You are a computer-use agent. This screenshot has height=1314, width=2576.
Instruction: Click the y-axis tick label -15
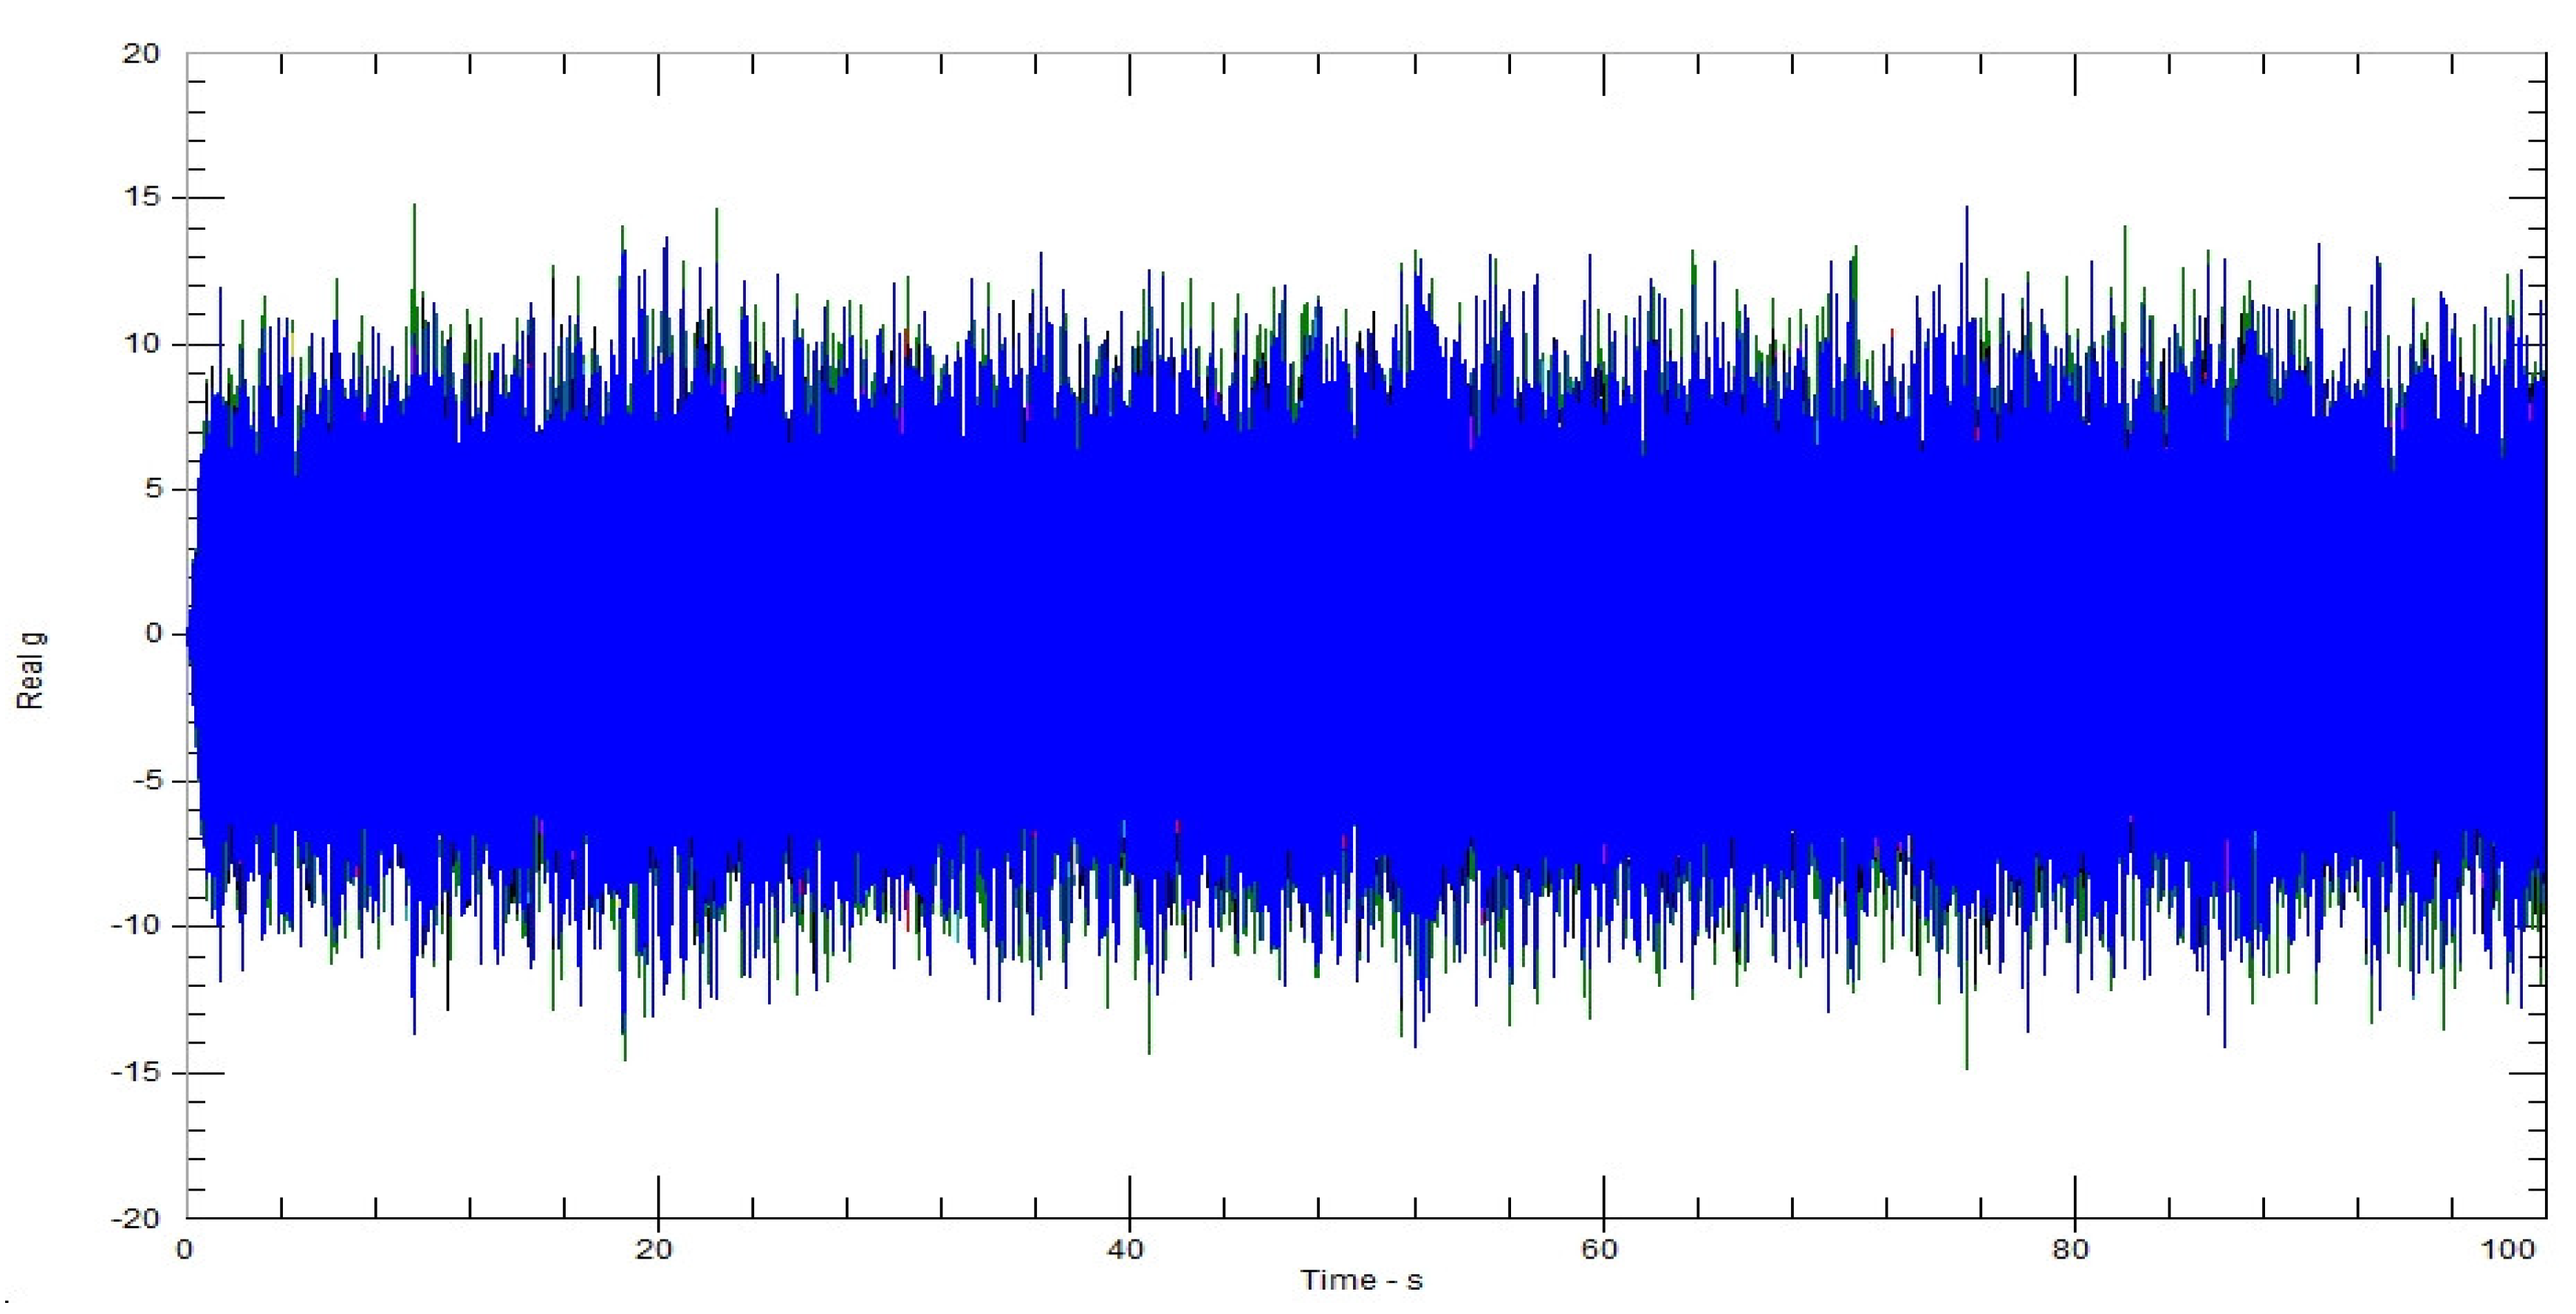pos(136,1072)
